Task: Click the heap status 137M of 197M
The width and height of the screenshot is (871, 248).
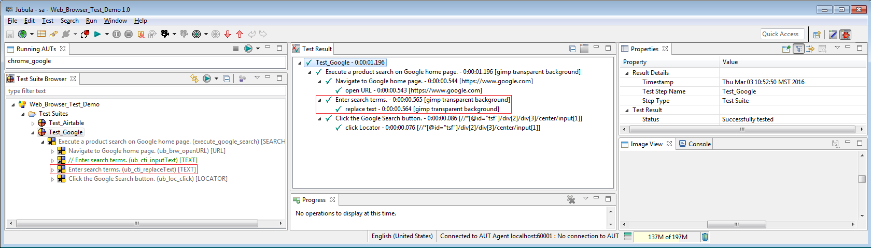Action: 667,237
